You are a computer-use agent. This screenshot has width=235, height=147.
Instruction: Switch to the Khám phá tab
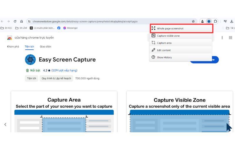[x=13, y=47]
